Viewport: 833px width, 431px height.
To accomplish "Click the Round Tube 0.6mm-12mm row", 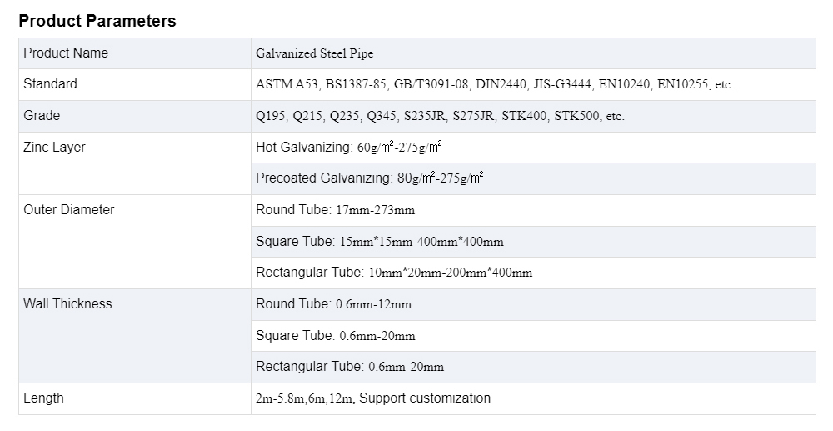I will click(333, 304).
